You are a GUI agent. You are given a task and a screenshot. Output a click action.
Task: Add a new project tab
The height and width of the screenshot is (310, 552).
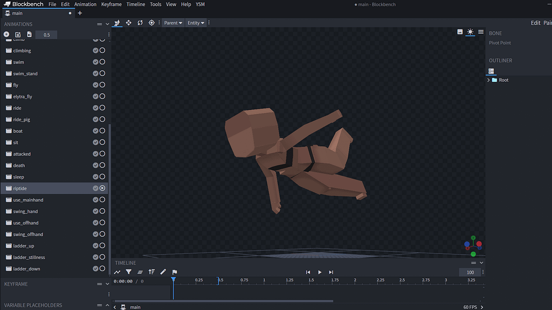[80, 13]
